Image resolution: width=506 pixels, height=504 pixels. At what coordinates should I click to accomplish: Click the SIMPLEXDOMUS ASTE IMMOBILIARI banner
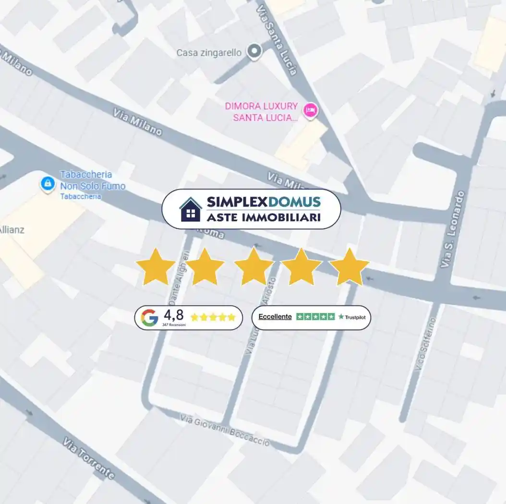pos(251,209)
